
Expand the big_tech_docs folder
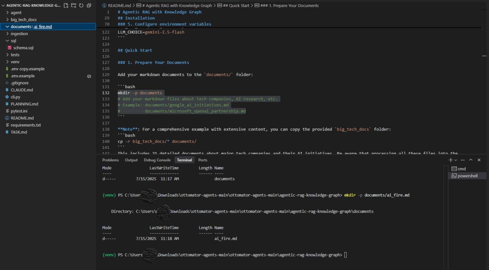(23, 20)
